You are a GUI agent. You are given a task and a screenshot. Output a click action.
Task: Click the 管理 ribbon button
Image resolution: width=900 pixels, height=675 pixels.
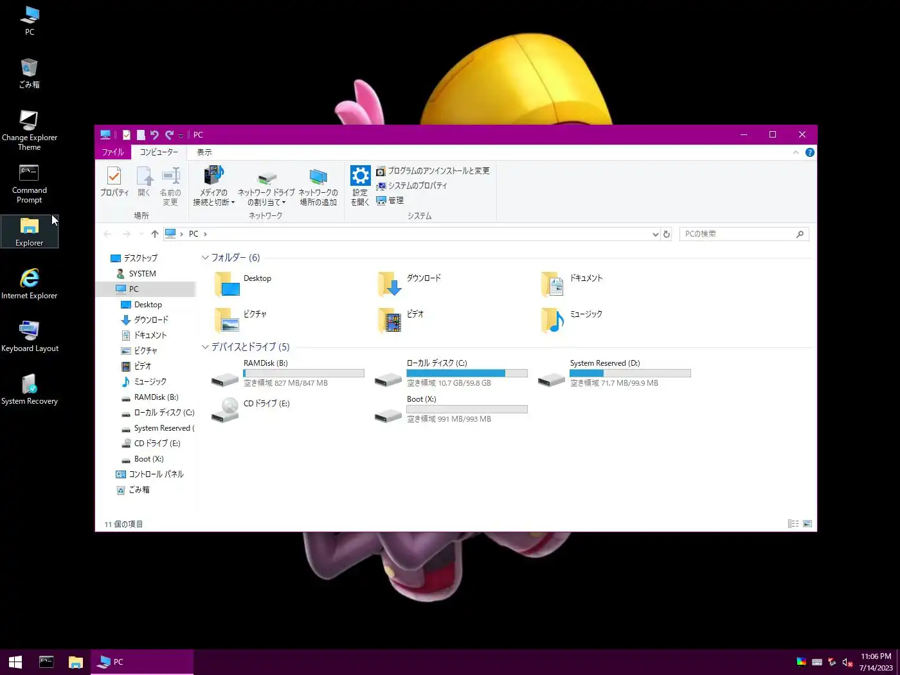390,201
